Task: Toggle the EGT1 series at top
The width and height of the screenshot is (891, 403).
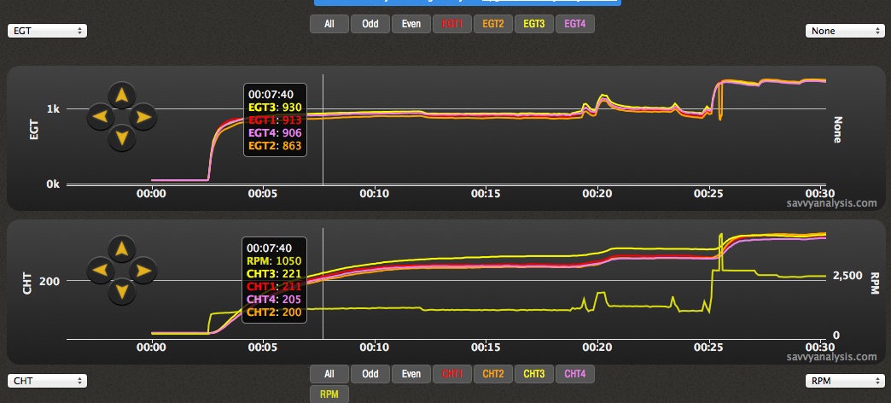Action: (451, 24)
